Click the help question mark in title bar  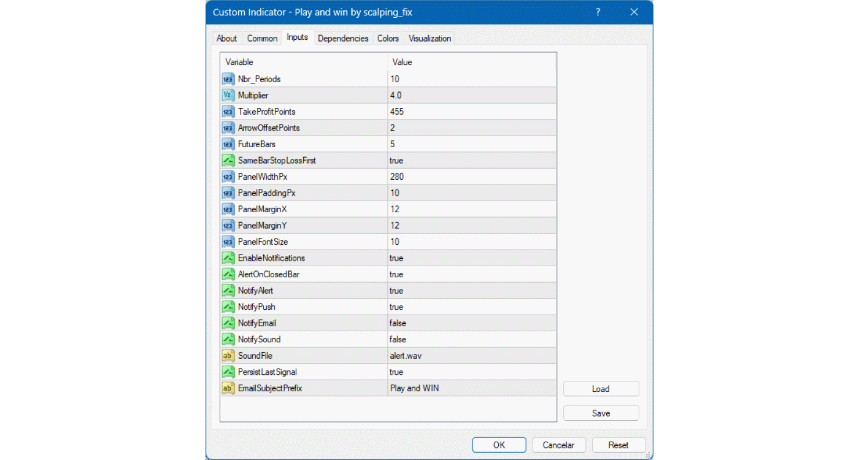(598, 12)
